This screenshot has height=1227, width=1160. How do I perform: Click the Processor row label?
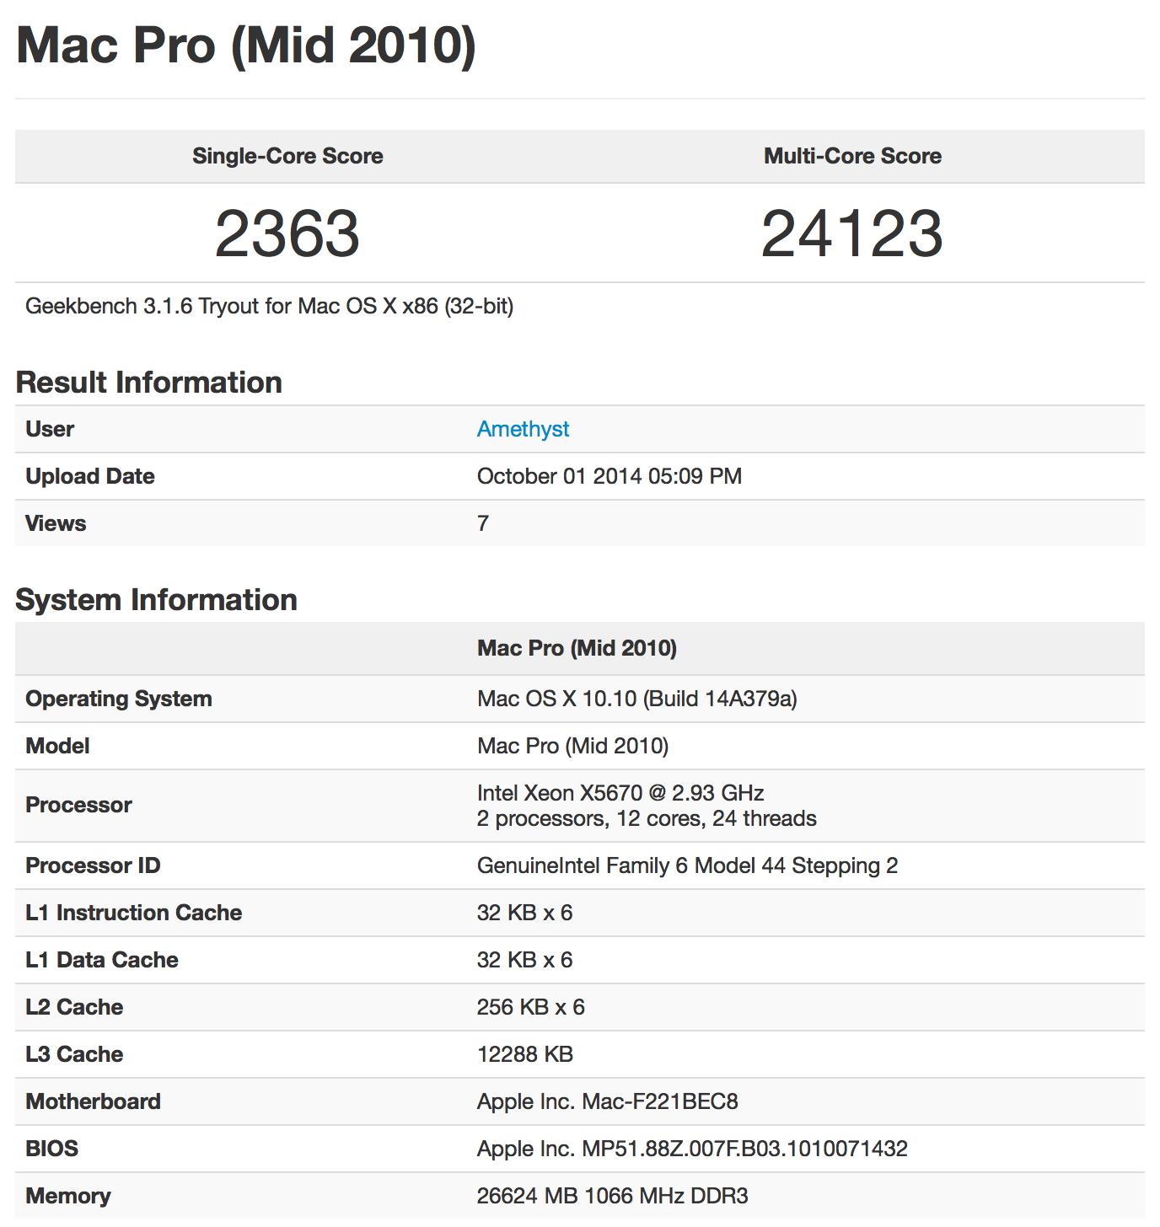tap(79, 805)
